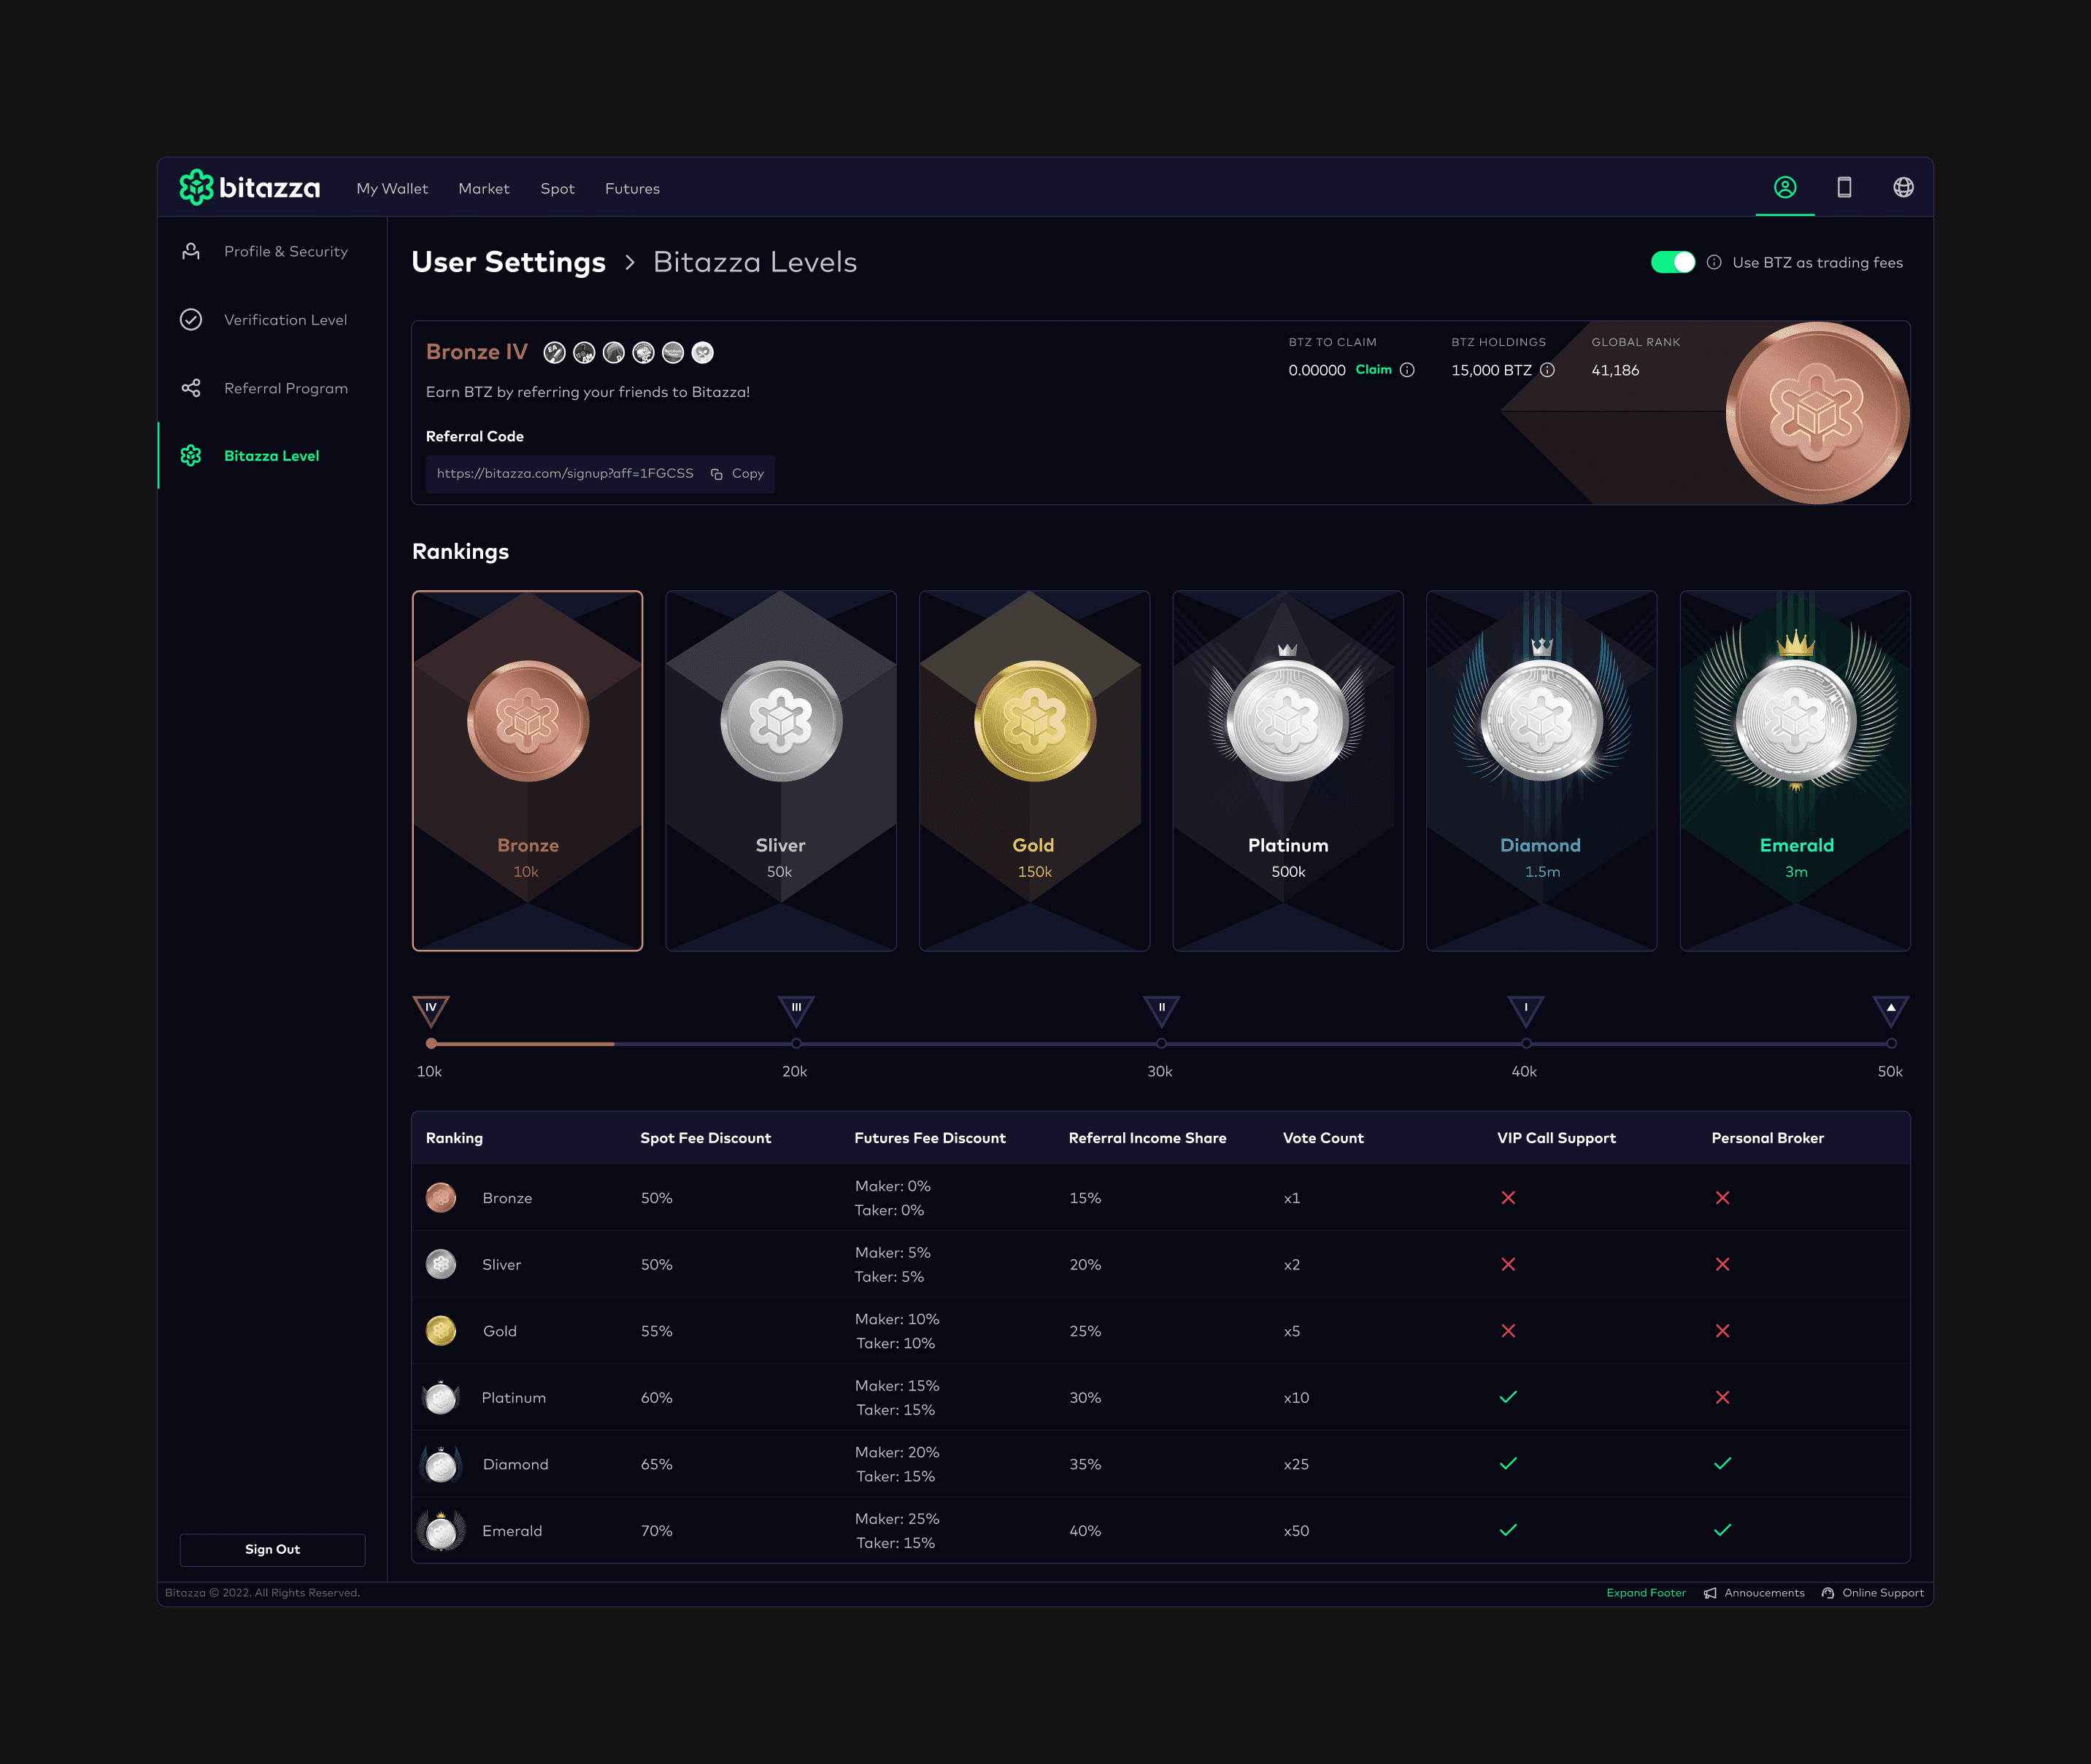Viewport: 2091px width, 1764px height.
Task: Select the Verification Level checkmark icon
Action: pos(190,320)
